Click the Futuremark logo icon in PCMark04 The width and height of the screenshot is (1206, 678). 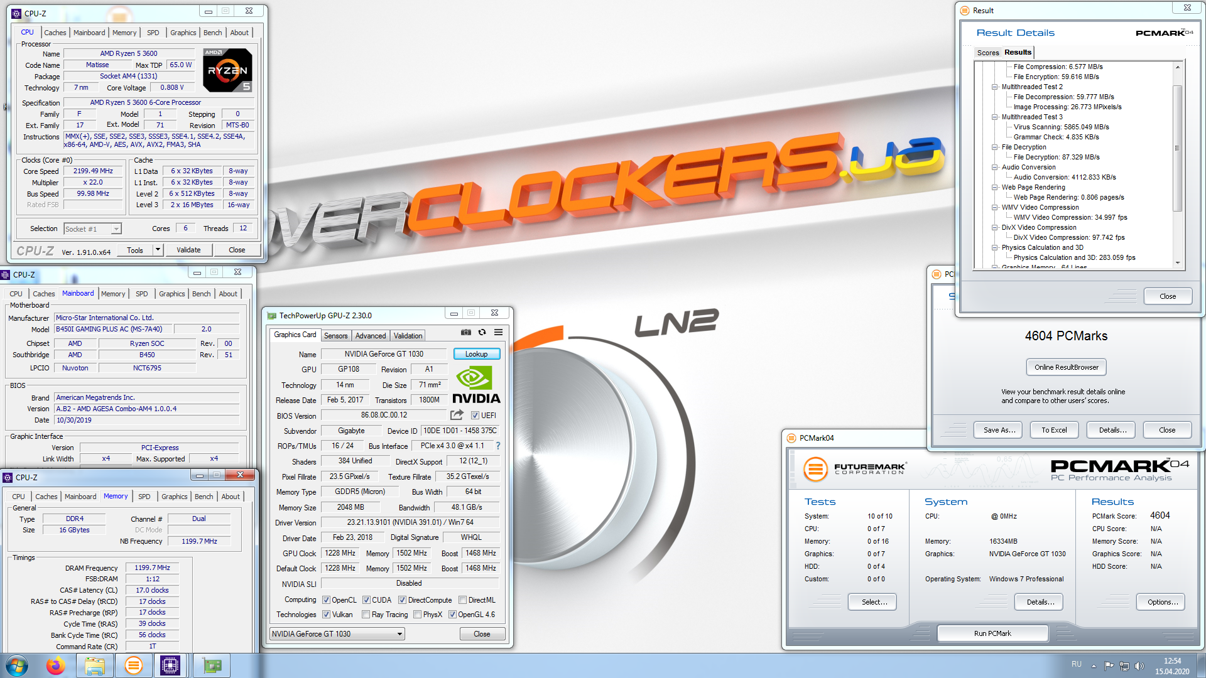(x=815, y=468)
